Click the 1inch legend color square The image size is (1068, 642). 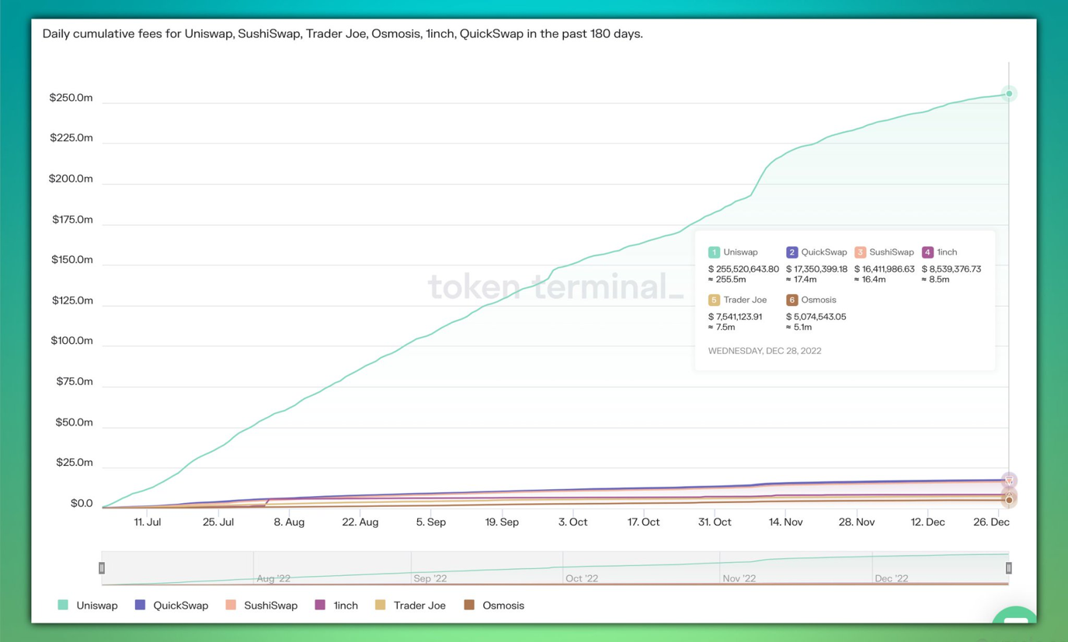(x=320, y=605)
